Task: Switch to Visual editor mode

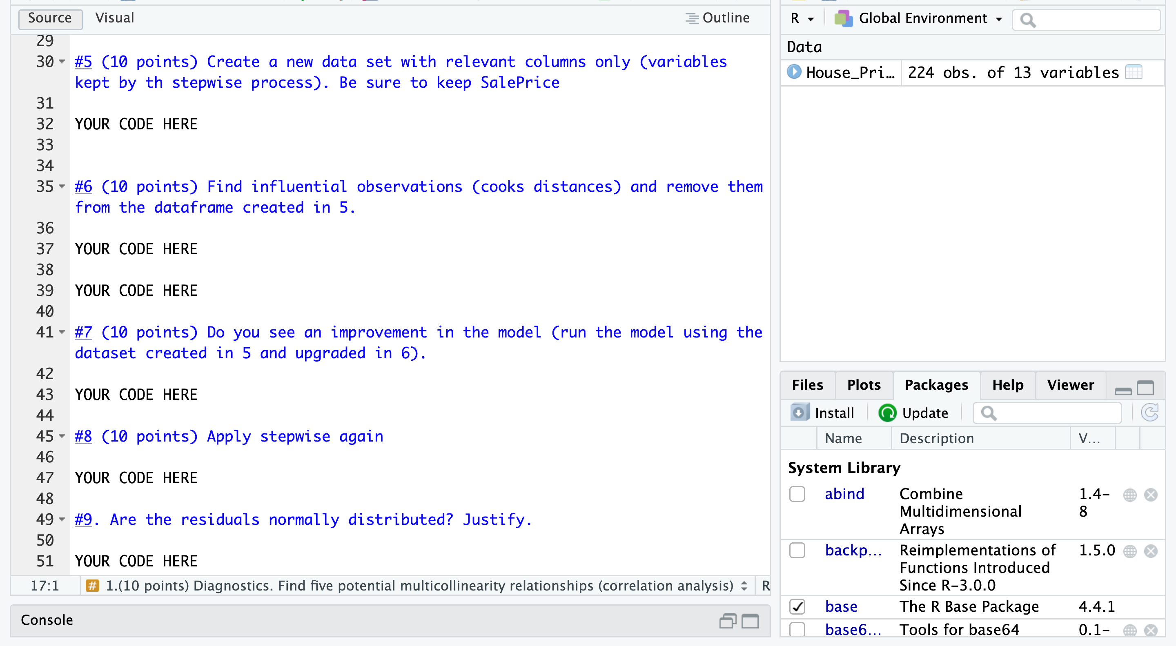Action: pyautogui.click(x=115, y=18)
